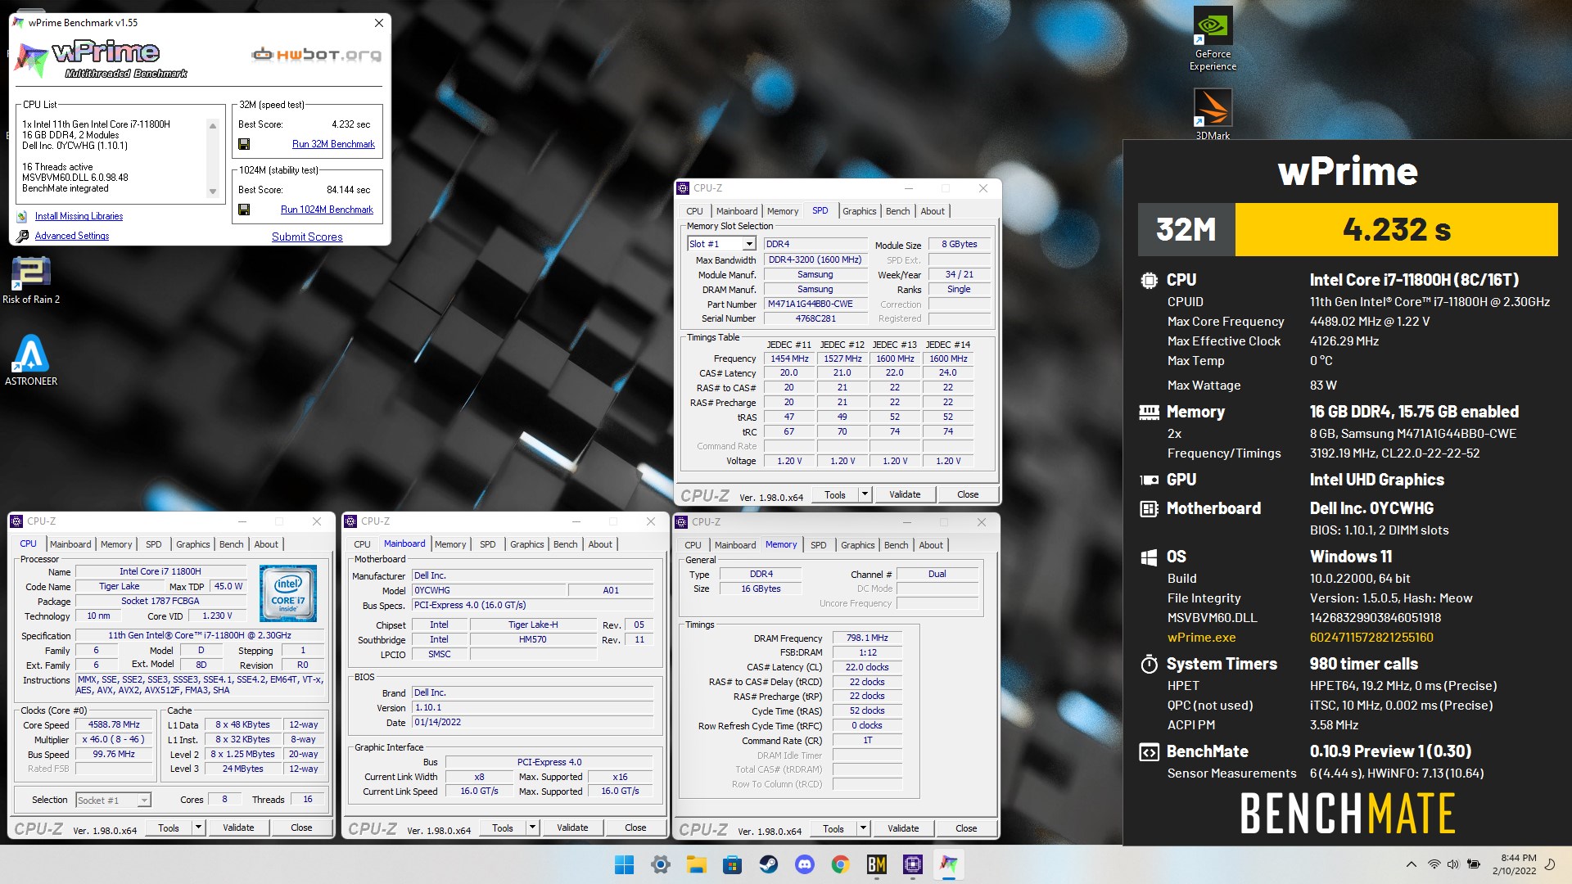Select CPU tab in CPU-Z Mainboard window
1572x884 pixels.
coord(362,544)
